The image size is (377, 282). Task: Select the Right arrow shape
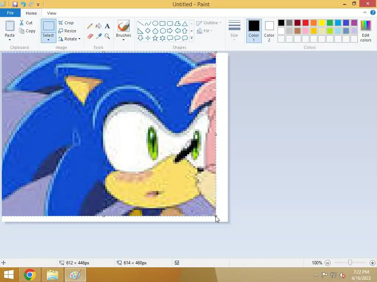170,31
